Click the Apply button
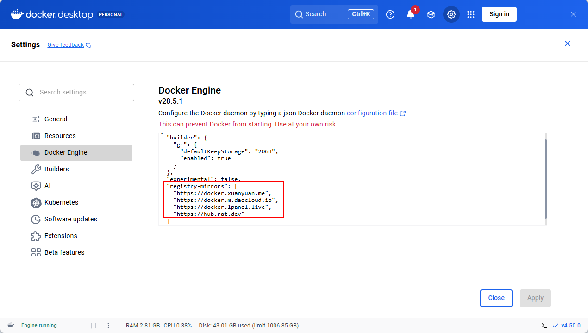 535,298
